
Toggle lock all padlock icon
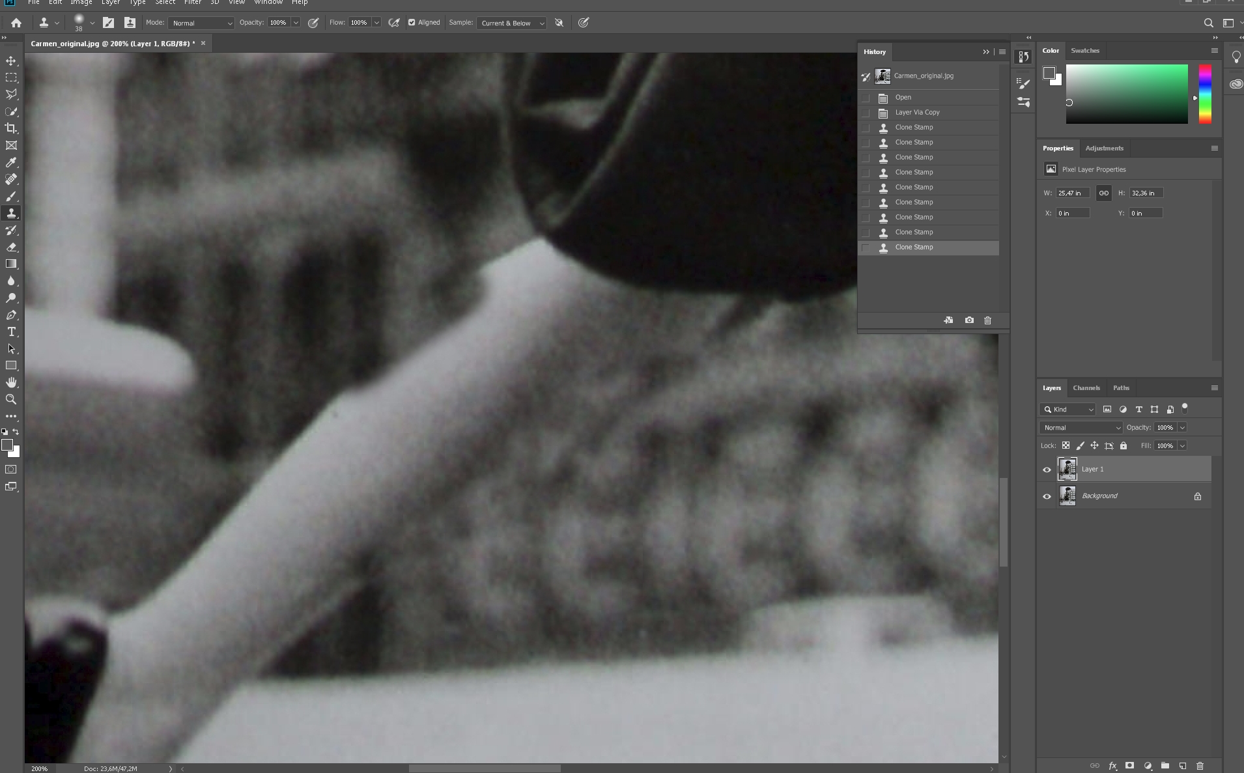click(1123, 445)
